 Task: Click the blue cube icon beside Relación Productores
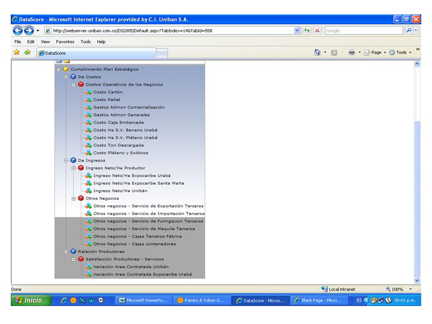click(x=73, y=251)
